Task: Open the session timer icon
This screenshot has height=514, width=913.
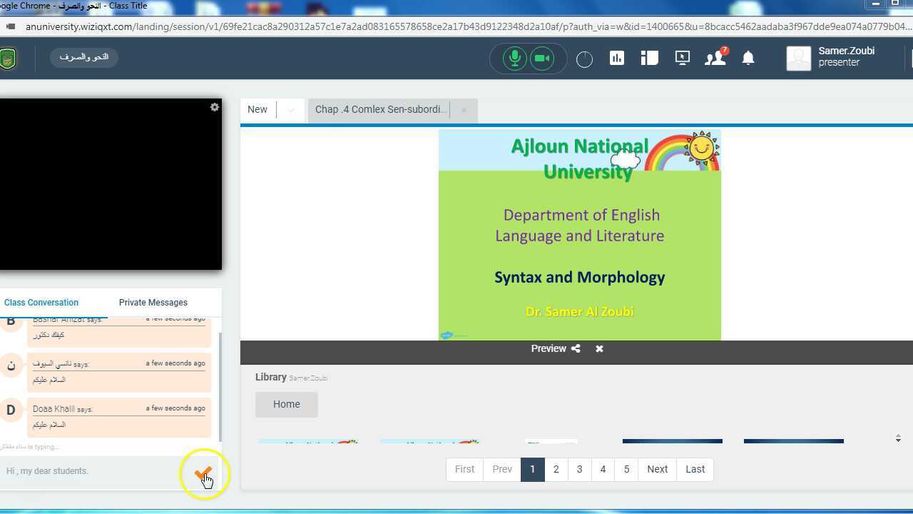Action: (584, 59)
